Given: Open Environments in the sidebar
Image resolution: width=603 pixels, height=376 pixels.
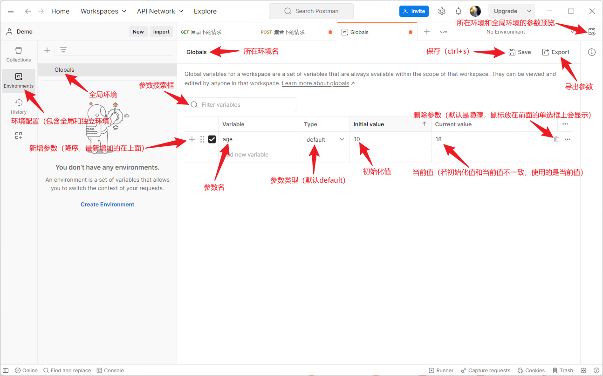Looking at the screenshot, I should point(19,81).
